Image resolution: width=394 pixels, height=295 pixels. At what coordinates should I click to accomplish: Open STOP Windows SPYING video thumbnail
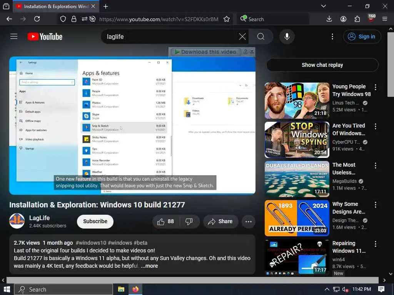tap(297, 140)
